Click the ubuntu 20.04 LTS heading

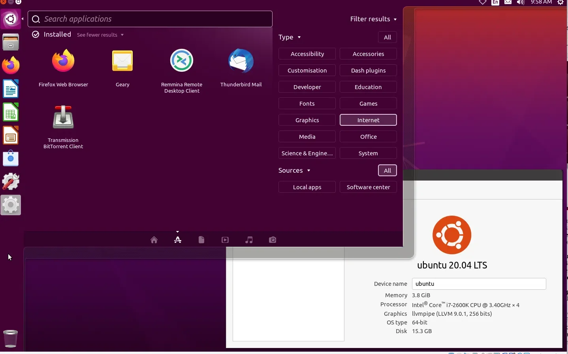tap(452, 265)
